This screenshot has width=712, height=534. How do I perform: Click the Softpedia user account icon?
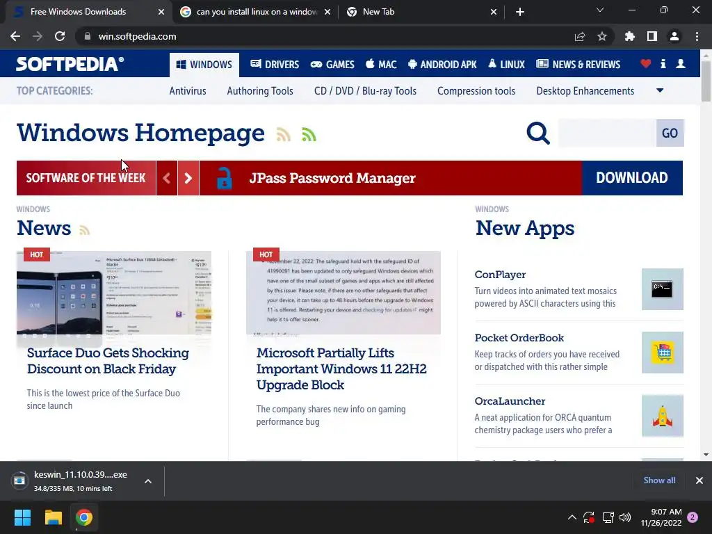click(681, 64)
